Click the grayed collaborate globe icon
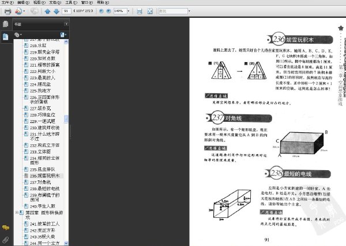This screenshot has height=246, width=346. [x=34, y=11]
